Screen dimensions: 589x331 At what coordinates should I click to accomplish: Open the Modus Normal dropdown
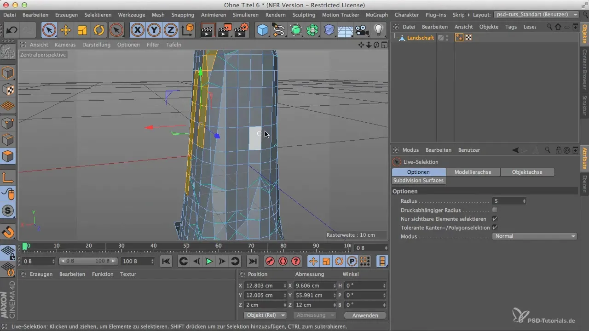point(535,236)
